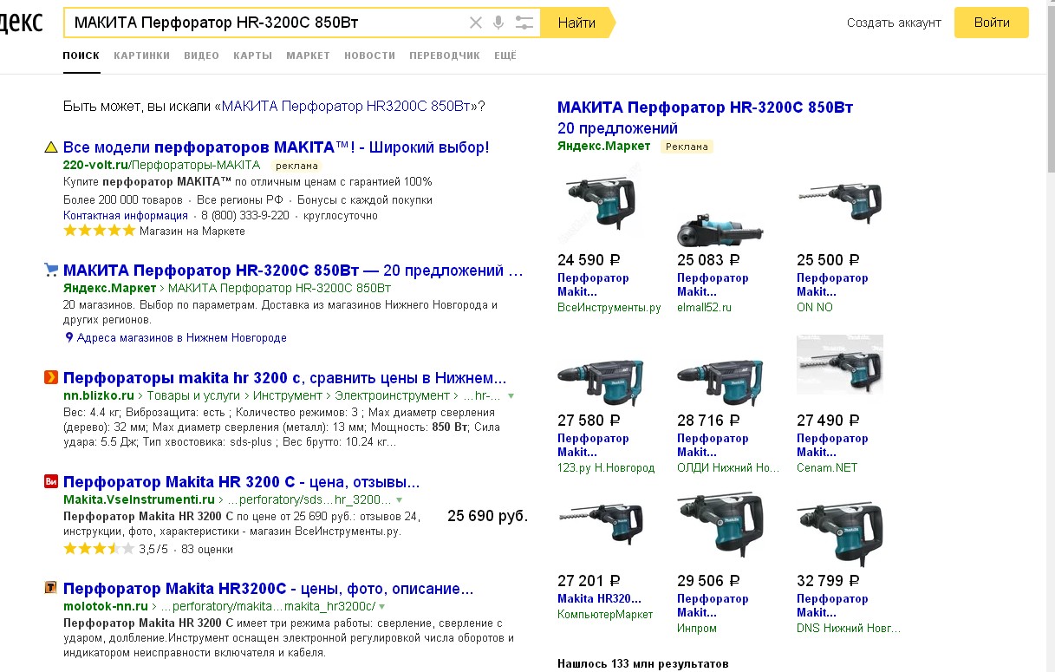Click the 20 предложений link in the right panel
This screenshot has width=1055, height=672.
(617, 128)
